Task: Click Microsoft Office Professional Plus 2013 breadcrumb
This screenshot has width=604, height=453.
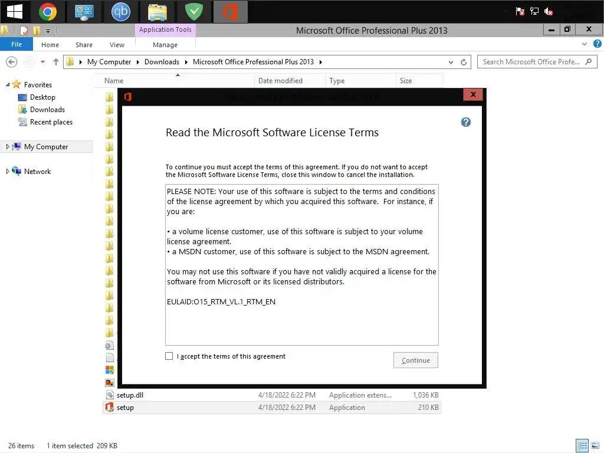Action: click(x=253, y=61)
